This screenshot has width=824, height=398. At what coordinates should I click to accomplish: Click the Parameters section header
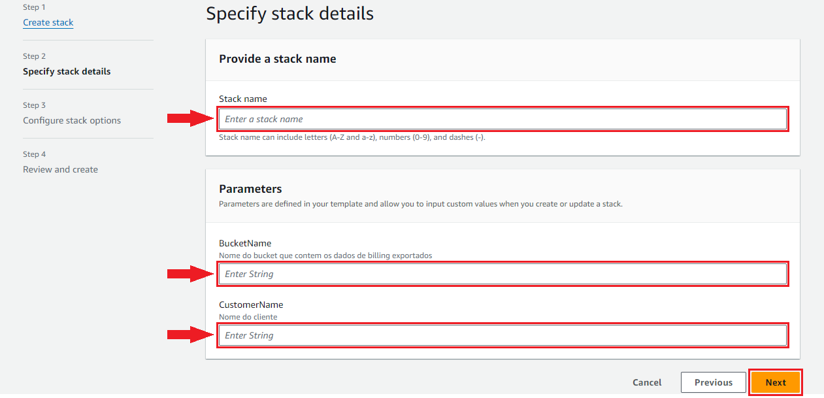pyautogui.click(x=250, y=189)
